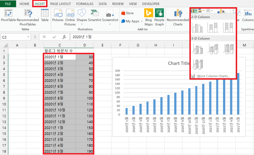Expand the Shapes dropdown arrow
The image size is (254, 155).
click(82, 24)
